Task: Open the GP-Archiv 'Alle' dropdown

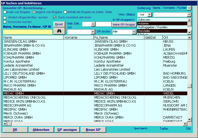Action: click(134, 32)
